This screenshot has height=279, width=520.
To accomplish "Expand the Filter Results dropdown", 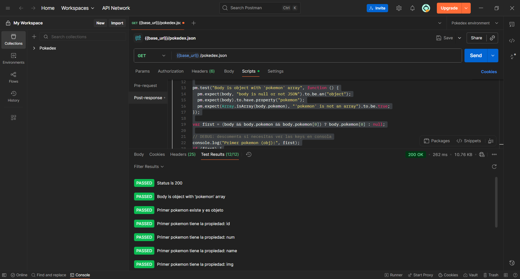I will pyautogui.click(x=149, y=167).
